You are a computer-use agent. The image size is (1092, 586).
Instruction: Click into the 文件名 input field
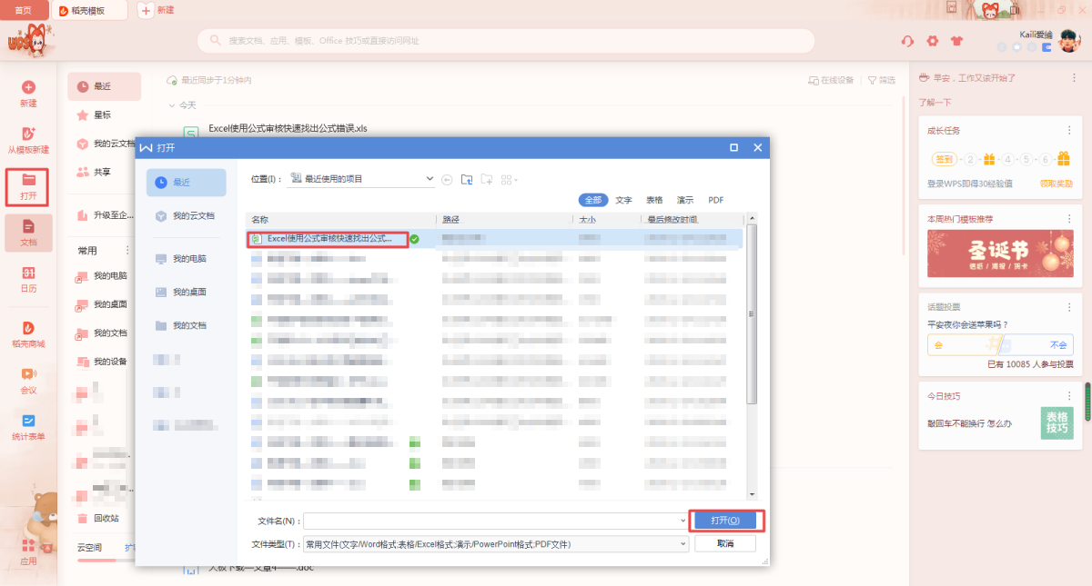(x=491, y=521)
